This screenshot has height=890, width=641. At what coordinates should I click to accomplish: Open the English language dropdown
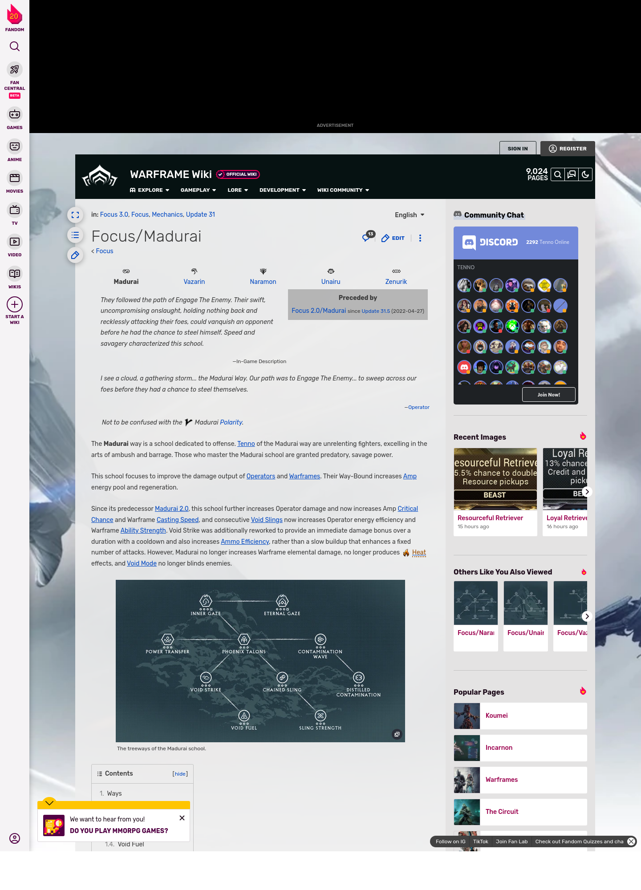coord(410,215)
